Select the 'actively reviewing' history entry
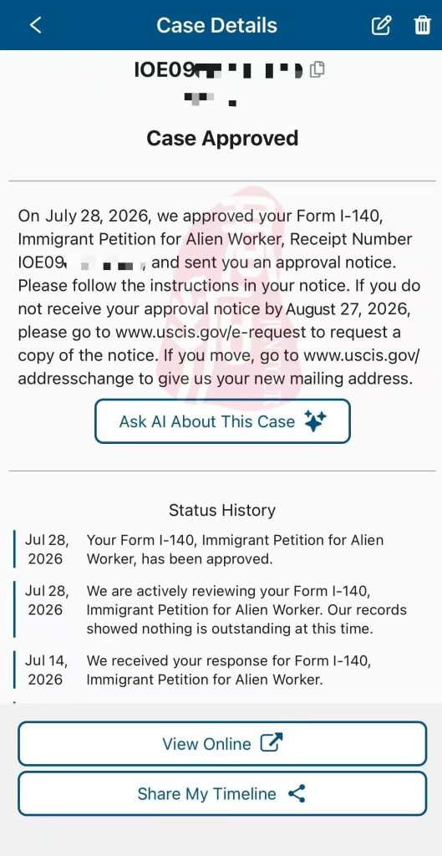Image resolution: width=442 pixels, height=856 pixels. click(222, 609)
